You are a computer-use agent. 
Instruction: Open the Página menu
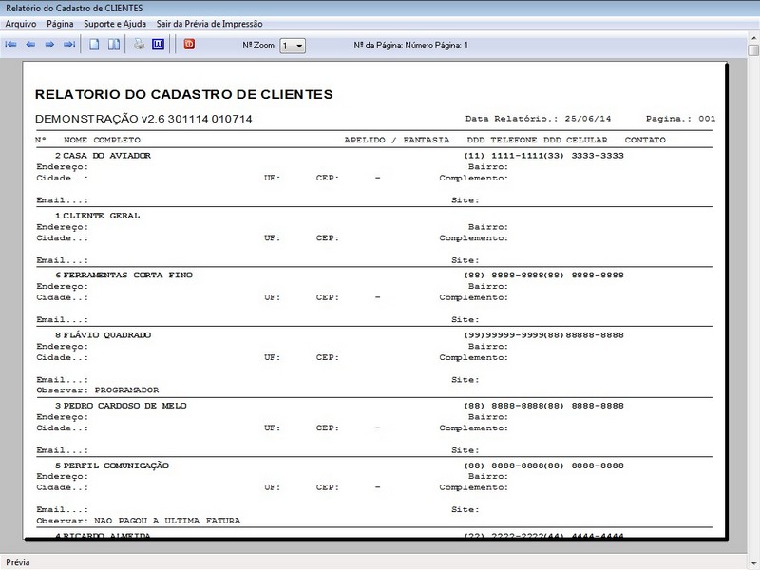60,22
